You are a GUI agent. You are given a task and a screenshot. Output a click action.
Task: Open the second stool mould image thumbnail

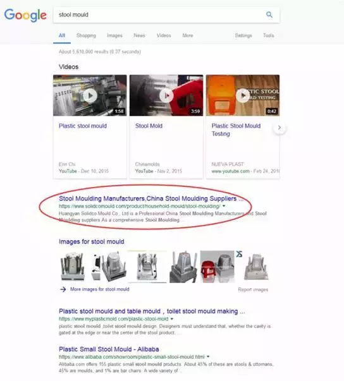pyautogui.click(x=109, y=267)
